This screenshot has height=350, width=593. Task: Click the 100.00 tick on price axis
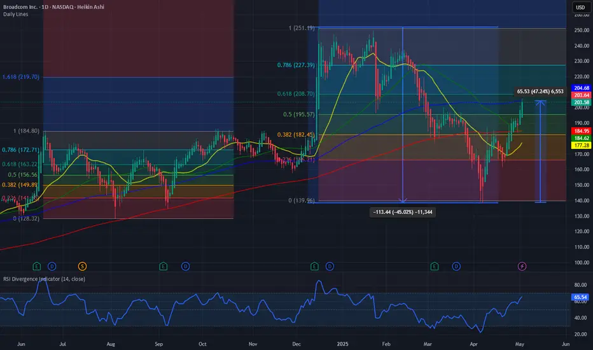click(582, 263)
